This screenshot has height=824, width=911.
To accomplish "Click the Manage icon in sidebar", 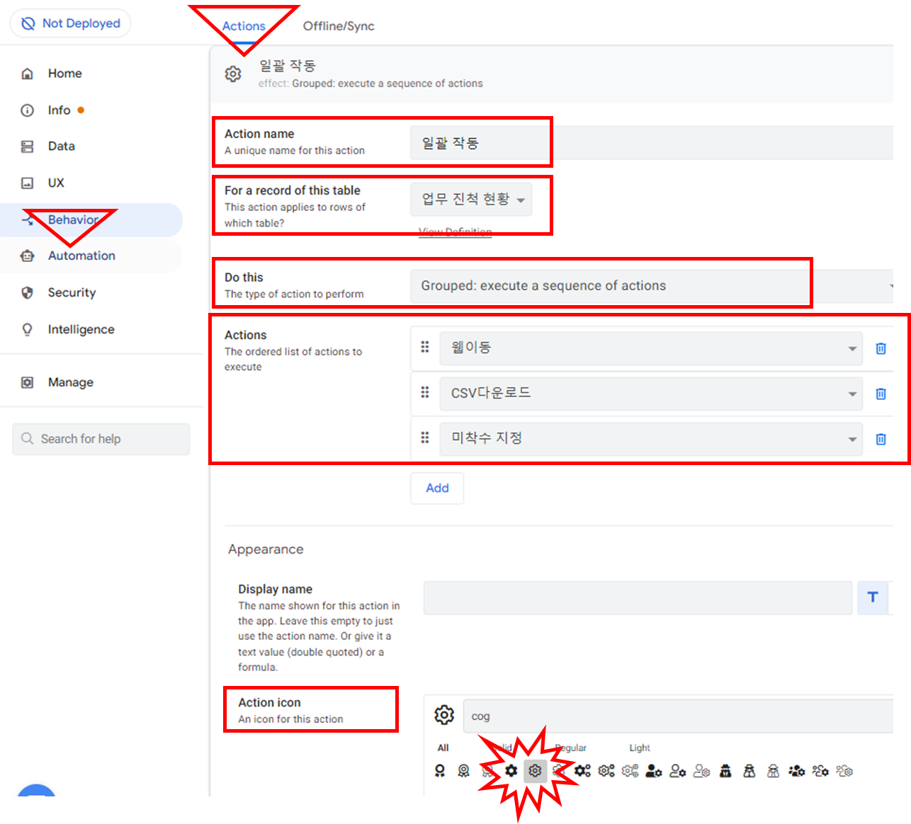I will pyautogui.click(x=27, y=382).
